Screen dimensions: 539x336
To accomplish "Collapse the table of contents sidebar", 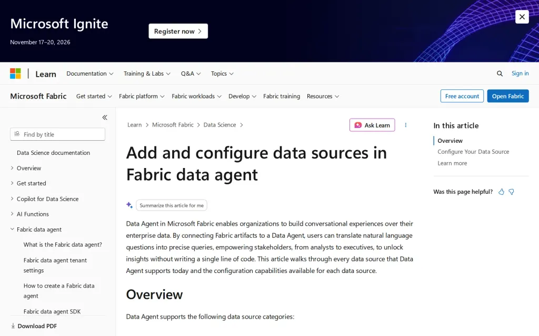I will click(105, 118).
